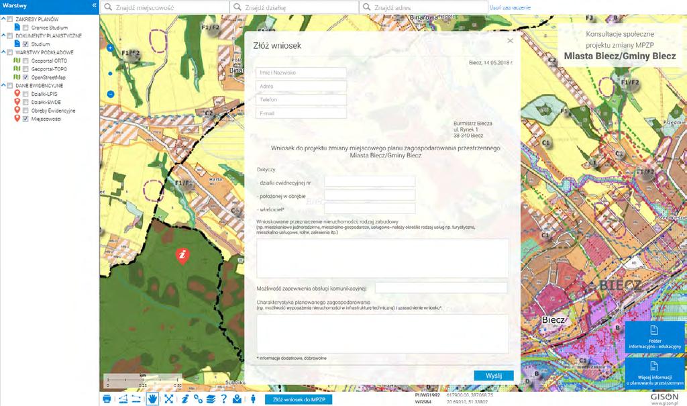
Task: Click the Możliwość zapewnienia obsługi komunikacyjnej field
Action: (x=441, y=288)
